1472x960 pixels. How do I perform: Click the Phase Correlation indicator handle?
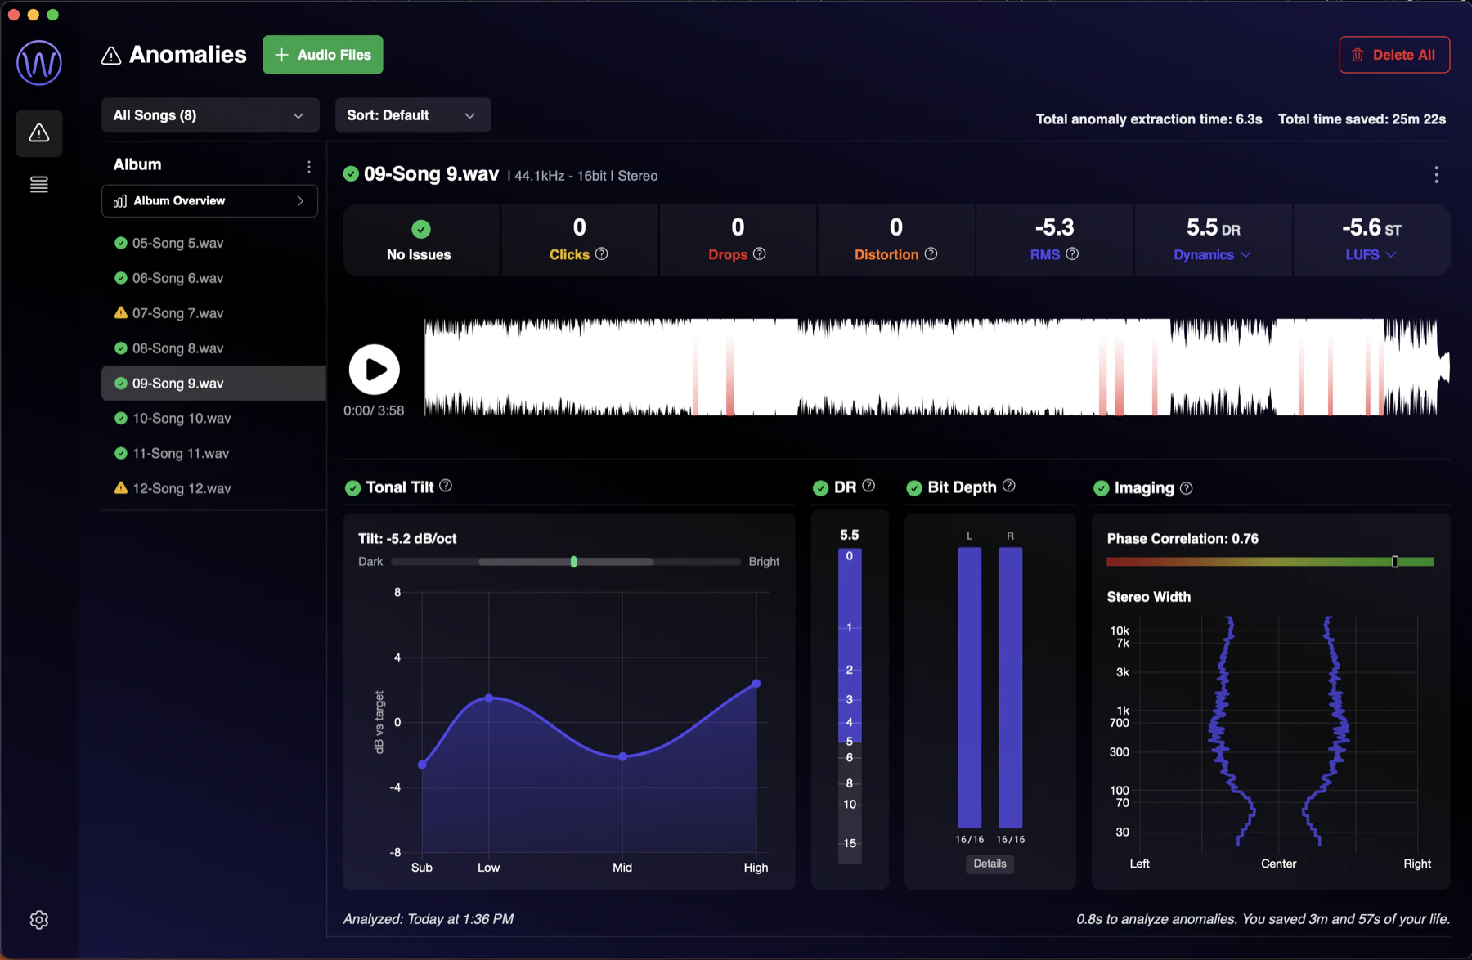pos(1395,562)
